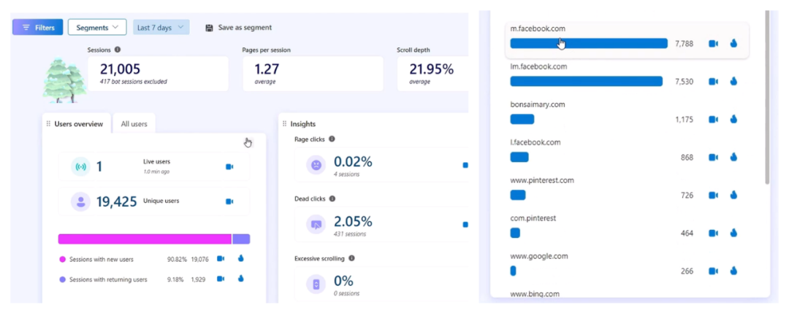
Task: Click the blue m.facebook.com bar
Action: tap(589, 44)
